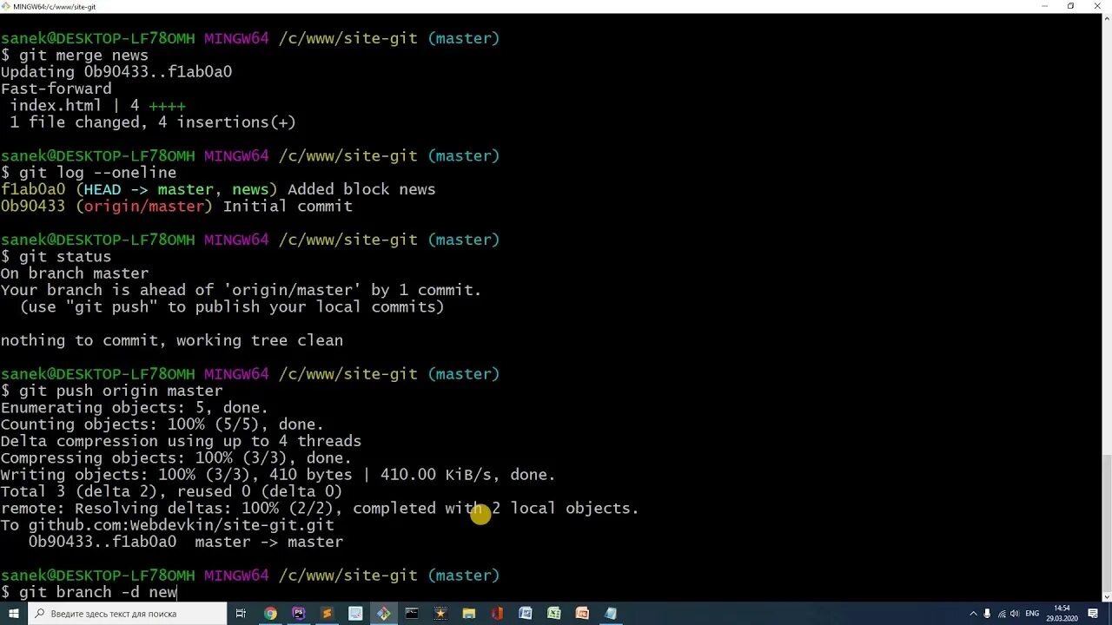
Task: Click '0b90433 (origin/master) Initial commit' line
Action: click(x=176, y=206)
